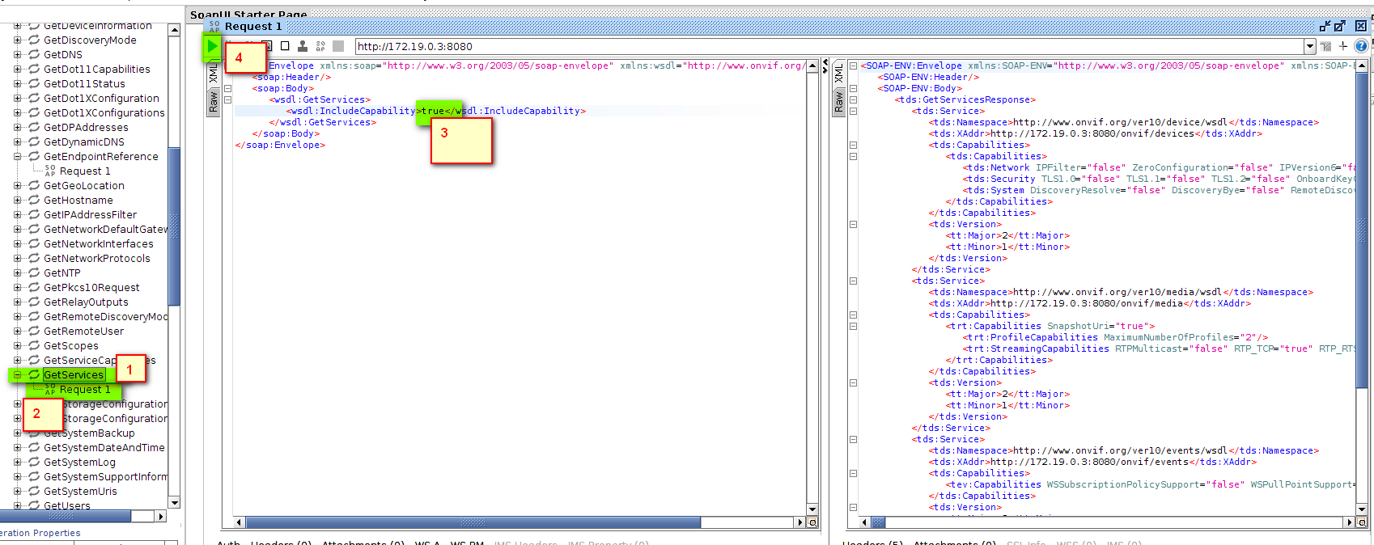Click the small SOAP icon in request toolbar
The image size is (1374, 545).
click(x=320, y=46)
